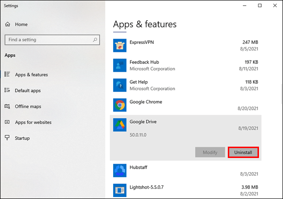Click the Google Drive app icon
Image resolution: width=283 pixels, height=199 pixels.
tap(120, 124)
